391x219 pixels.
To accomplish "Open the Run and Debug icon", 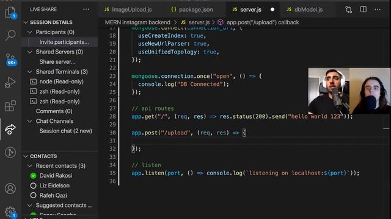I will (x=10, y=82).
